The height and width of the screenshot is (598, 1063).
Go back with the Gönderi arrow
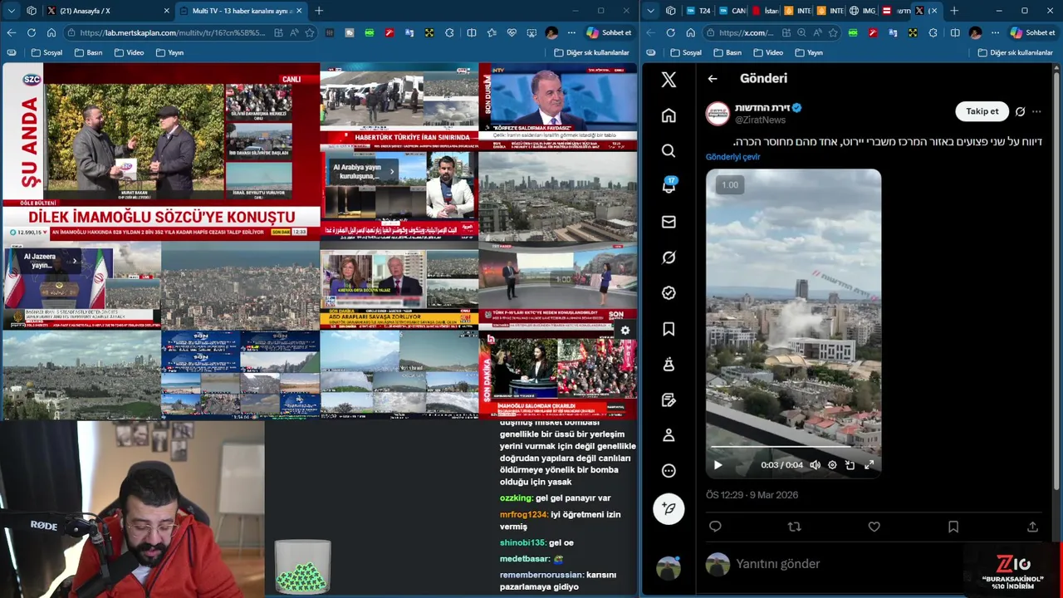(x=713, y=78)
